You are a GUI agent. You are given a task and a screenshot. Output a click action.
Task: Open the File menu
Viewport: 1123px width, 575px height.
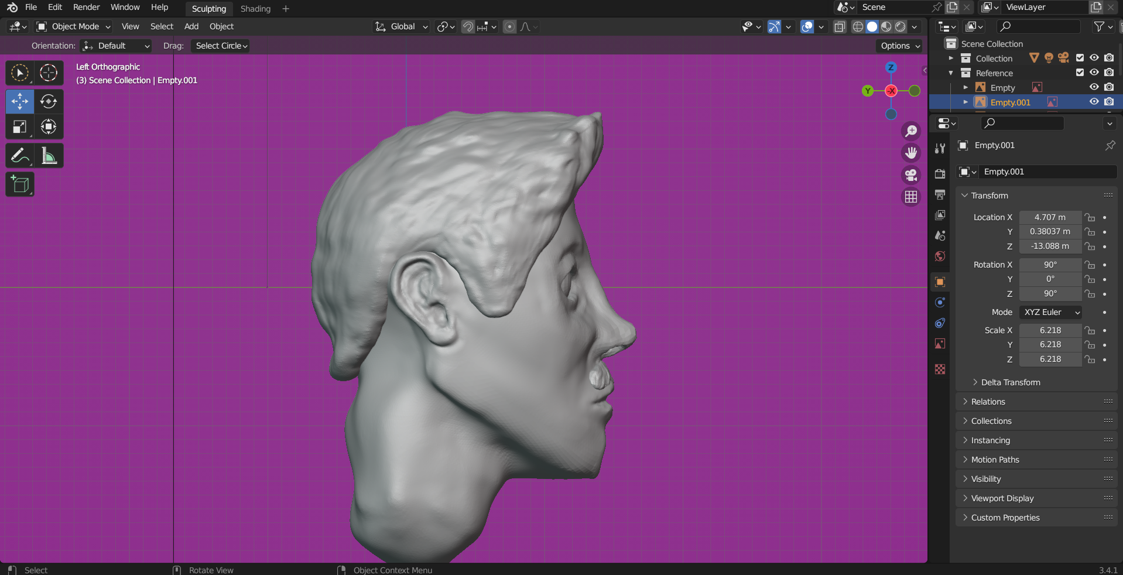click(x=31, y=7)
